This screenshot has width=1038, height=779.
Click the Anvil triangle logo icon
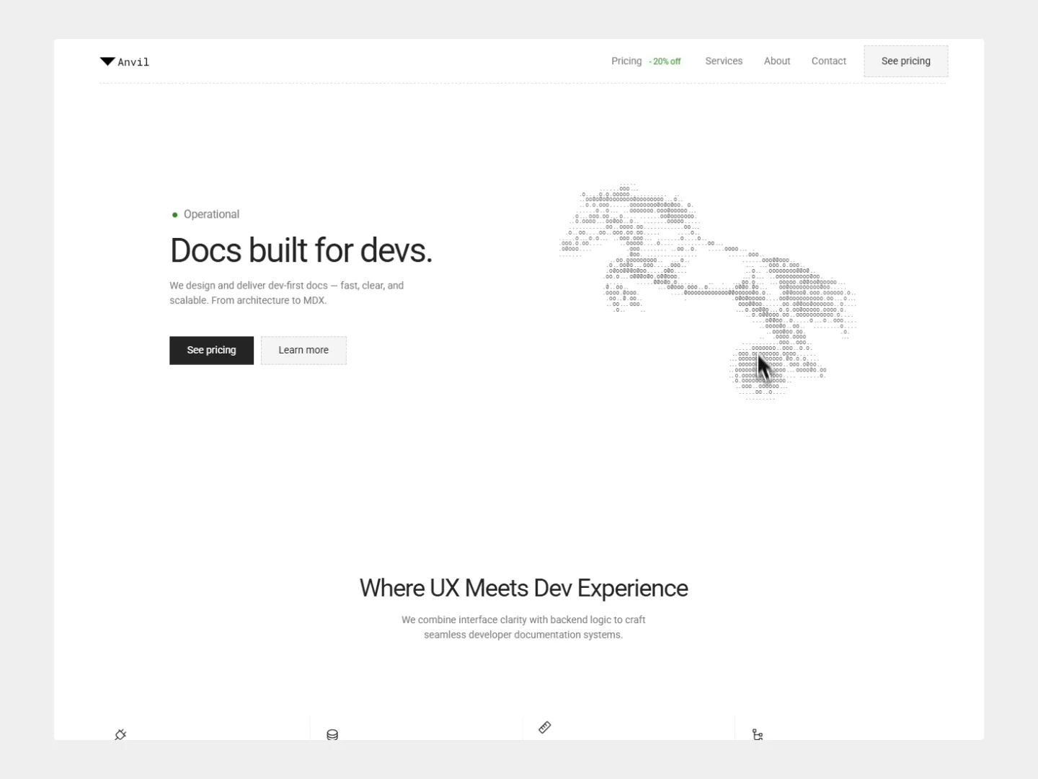107,61
